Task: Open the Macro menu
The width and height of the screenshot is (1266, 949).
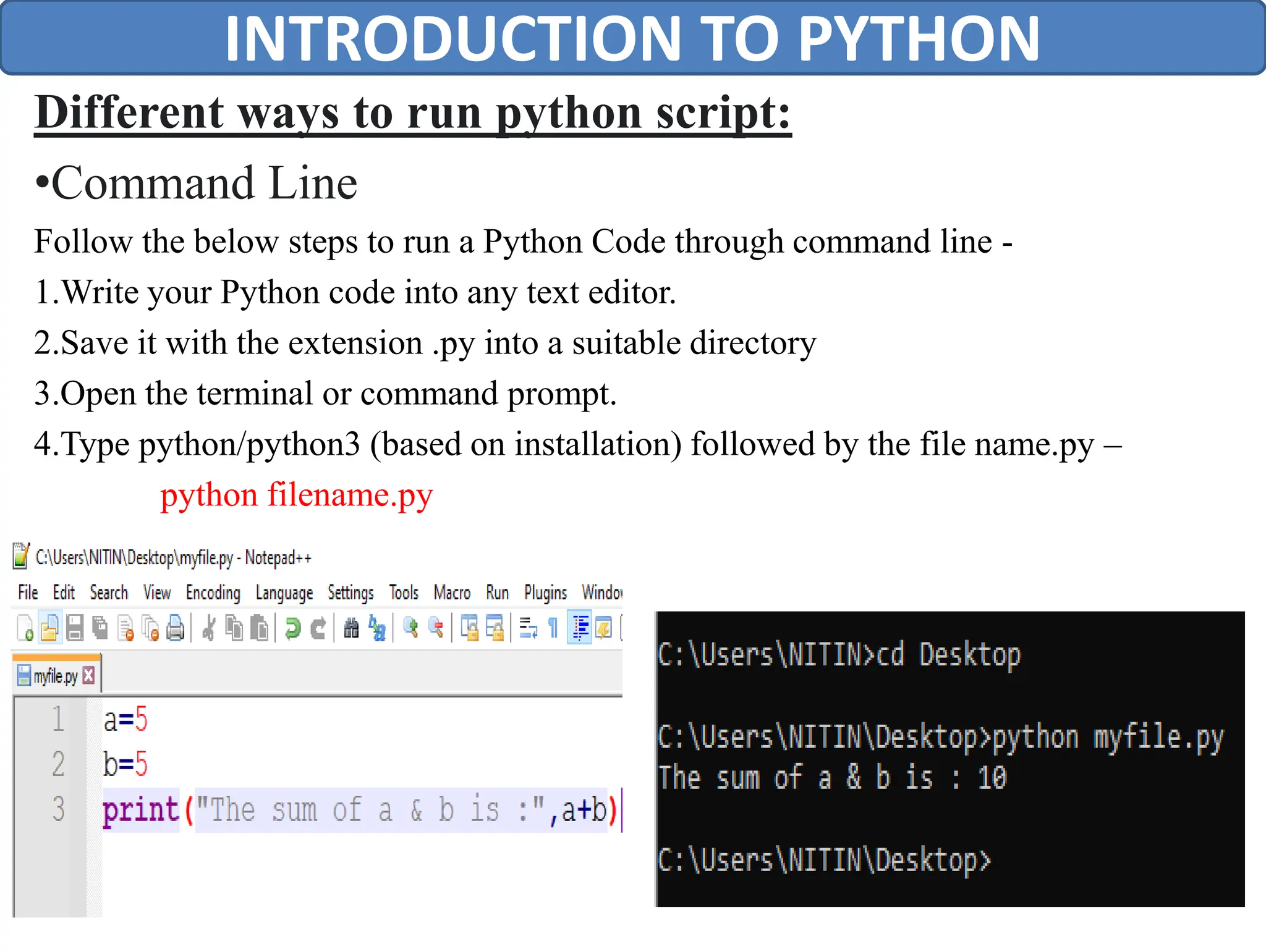Action: click(452, 593)
